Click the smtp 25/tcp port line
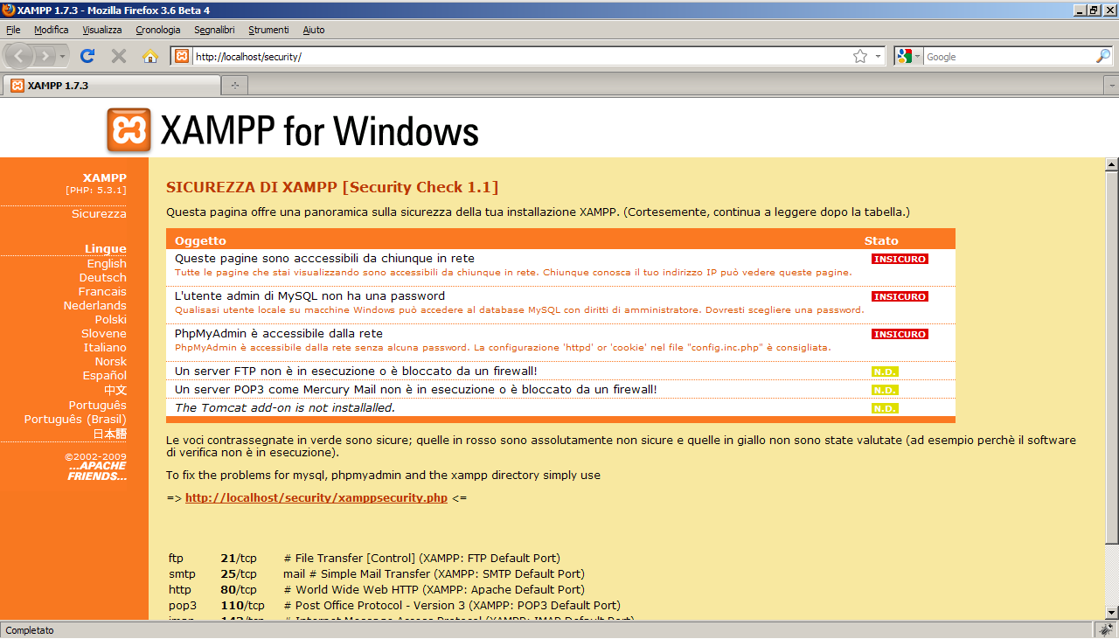Image resolution: width=1119 pixels, height=639 pixels. pos(376,573)
